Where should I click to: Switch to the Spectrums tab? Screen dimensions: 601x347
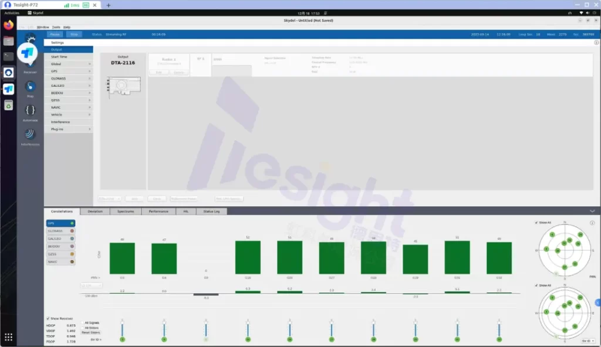126,211
